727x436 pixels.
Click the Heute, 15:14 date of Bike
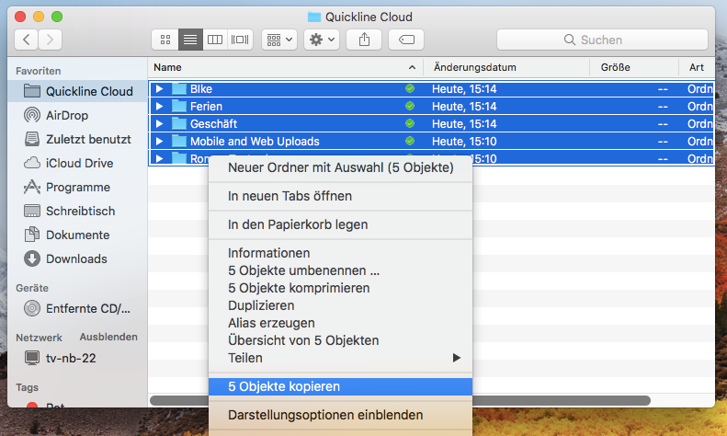click(464, 88)
